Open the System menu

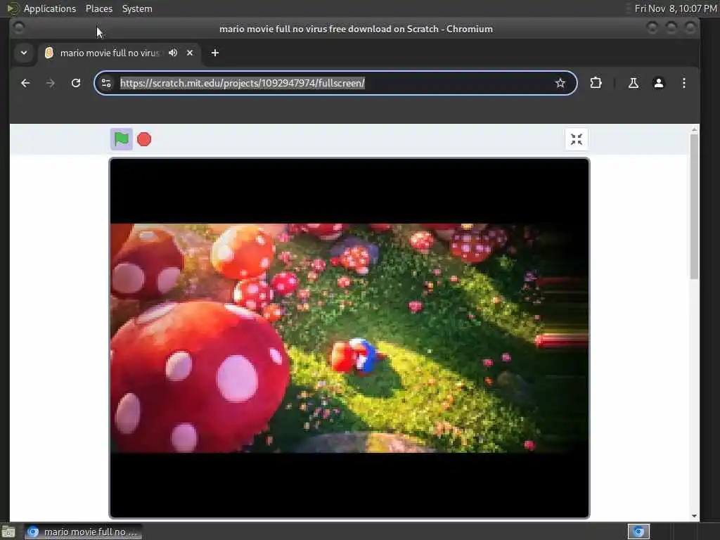137,8
